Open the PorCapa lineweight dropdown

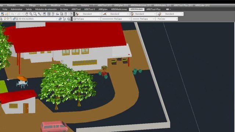(143, 19)
